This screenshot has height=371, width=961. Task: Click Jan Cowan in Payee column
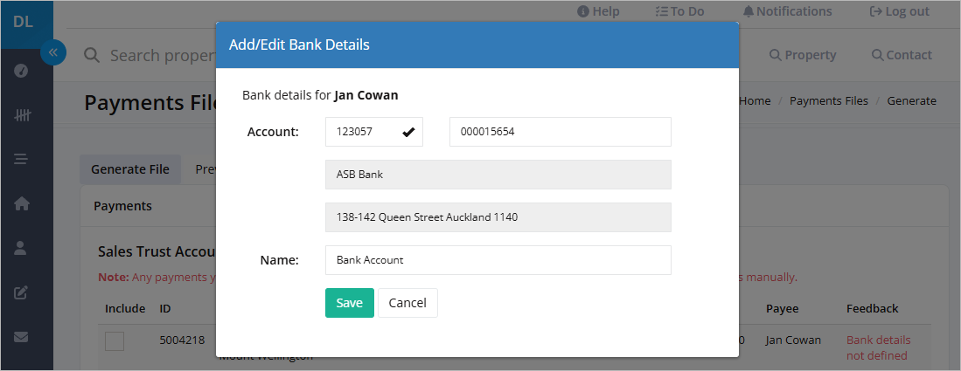point(793,340)
